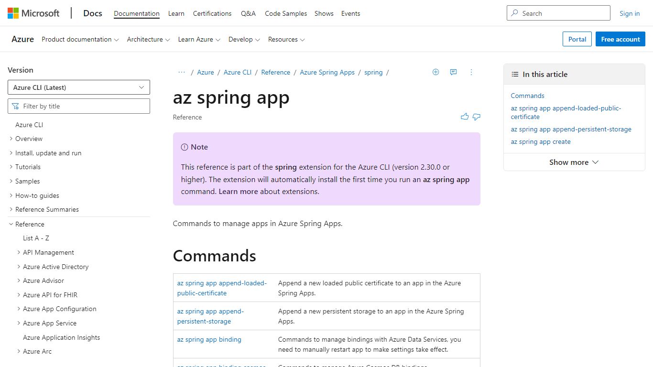Open the Learn Azure dropdown
Image resolution: width=653 pixels, height=367 pixels.
(x=199, y=40)
